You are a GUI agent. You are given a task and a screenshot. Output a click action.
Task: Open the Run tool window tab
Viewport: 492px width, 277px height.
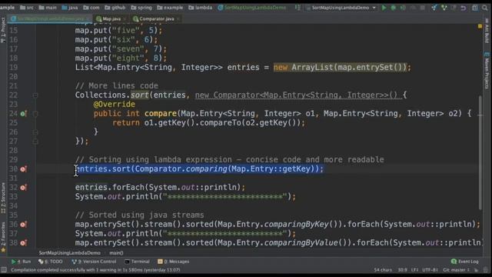21,262
